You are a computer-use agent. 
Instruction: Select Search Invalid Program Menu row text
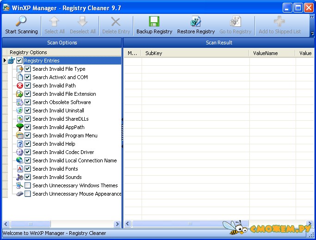65,135
